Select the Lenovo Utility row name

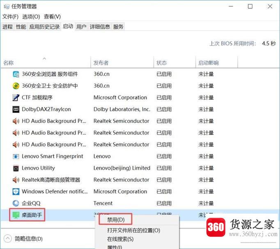tap(39, 168)
